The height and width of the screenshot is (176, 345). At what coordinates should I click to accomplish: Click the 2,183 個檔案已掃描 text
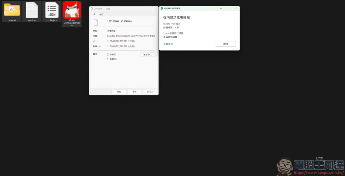[174, 33]
